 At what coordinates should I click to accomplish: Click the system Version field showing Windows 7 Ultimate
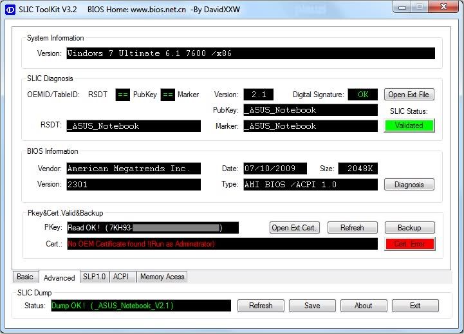[250, 53]
